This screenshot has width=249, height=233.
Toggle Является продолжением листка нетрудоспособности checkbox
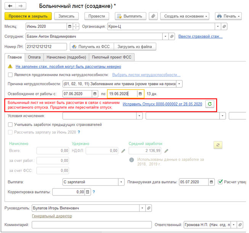(x=10, y=75)
